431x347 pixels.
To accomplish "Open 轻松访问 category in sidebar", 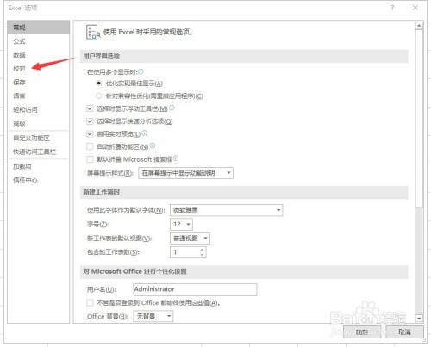I will [39, 109].
